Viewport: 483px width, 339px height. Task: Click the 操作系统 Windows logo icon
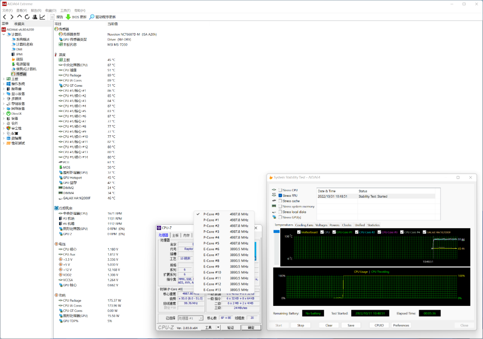[x=9, y=84]
